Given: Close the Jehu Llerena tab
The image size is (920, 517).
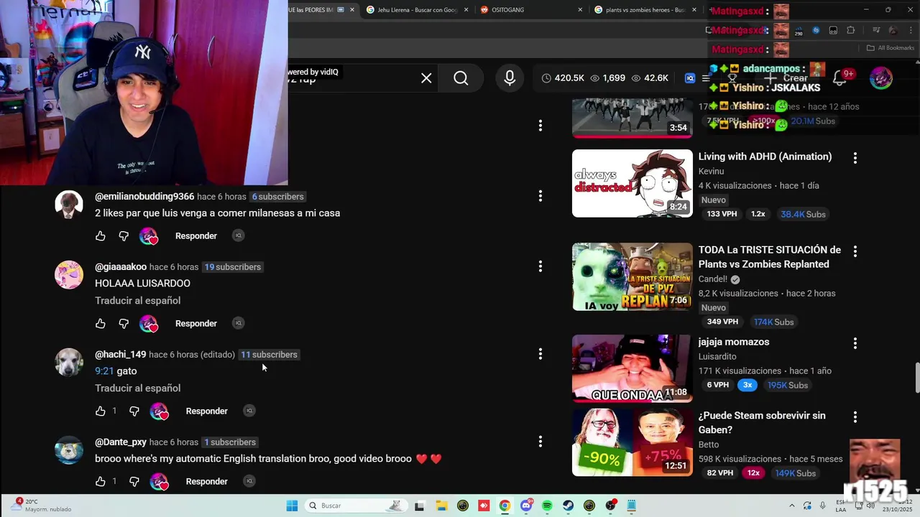Looking at the screenshot, I should [466, 10].
